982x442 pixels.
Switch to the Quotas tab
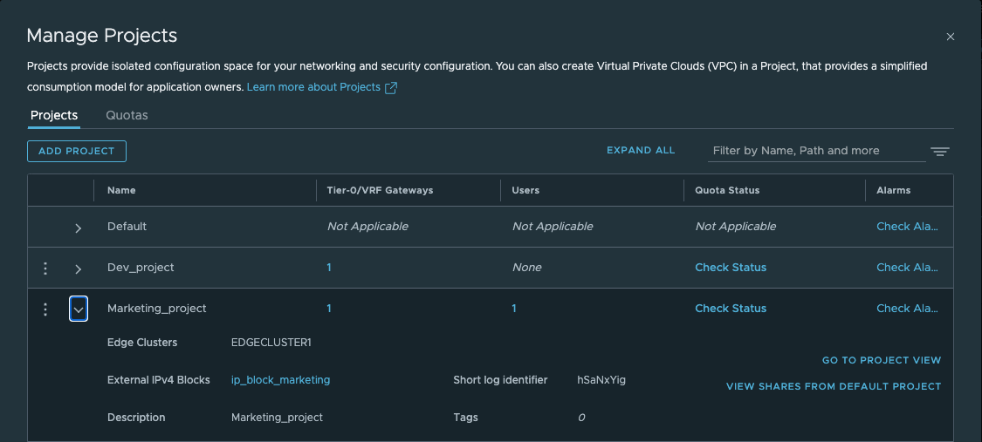click(x=127, y=115)
